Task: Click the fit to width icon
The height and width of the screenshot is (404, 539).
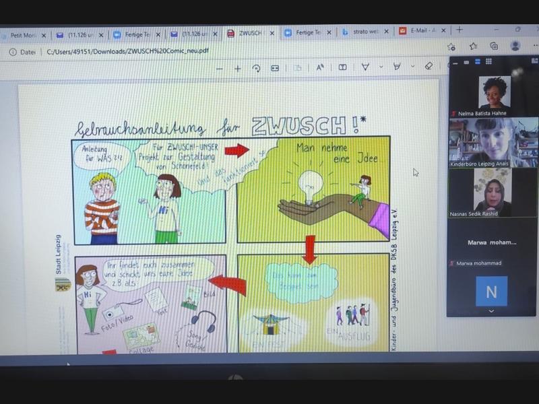Action: coord(275,68)
